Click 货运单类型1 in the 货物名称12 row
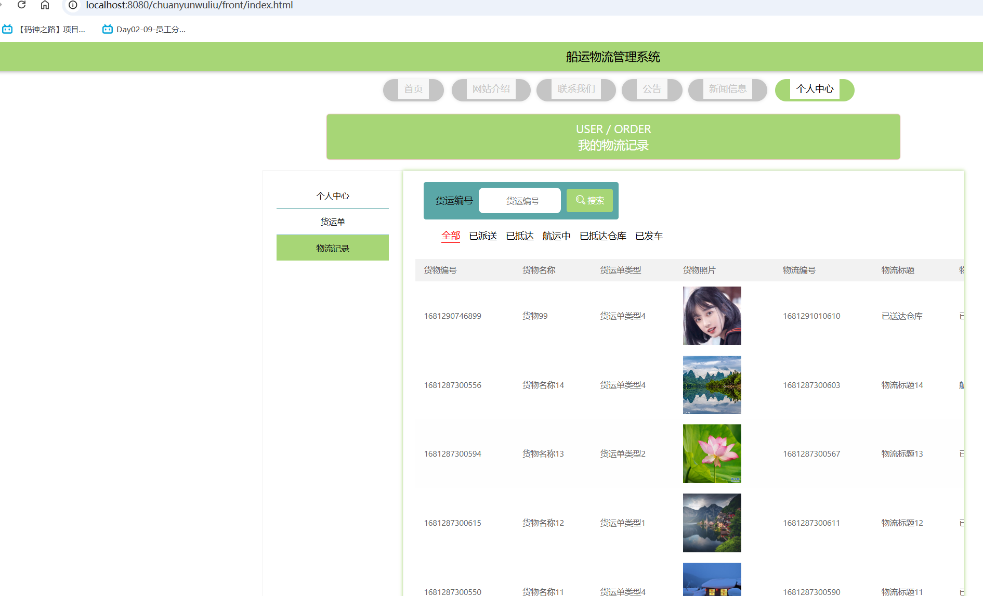This screenshot has height=596, width=983. 623,523
